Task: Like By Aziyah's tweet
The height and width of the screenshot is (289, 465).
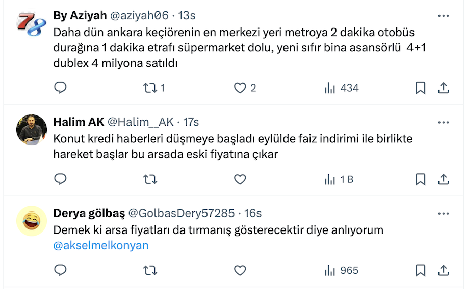Action: (240, 88)
